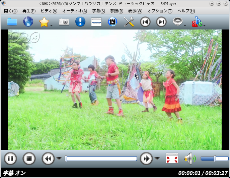Viewport: 230px width, 178px height.
Task: Open the ヘルプ(H) menu
Action: tap(186, 11)
